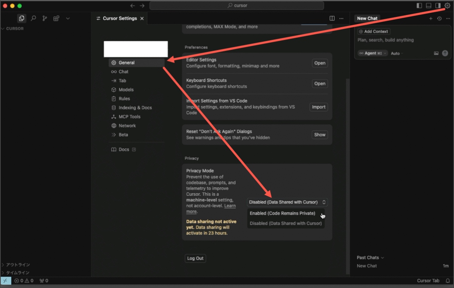This screenshot has width=454, height=288.
Task: Choose Disabled (Data Shared with Cursor) option in list
Action: (286, 223)
